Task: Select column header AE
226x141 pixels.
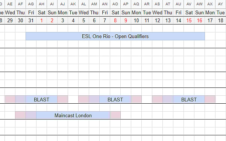Action: [10, 4]
